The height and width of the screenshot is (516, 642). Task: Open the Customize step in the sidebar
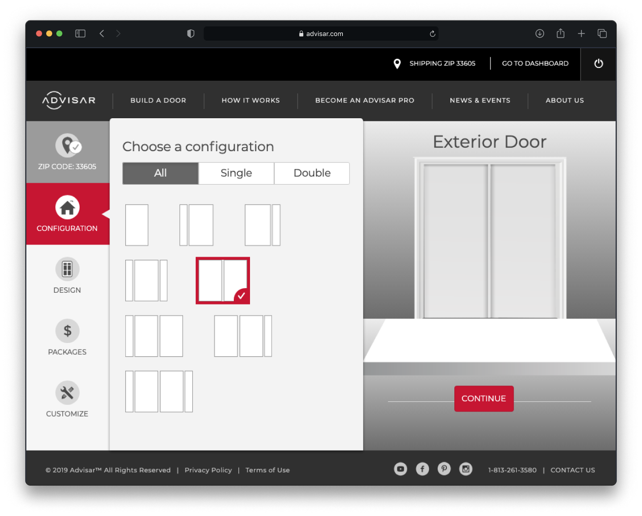pos(67,400)
